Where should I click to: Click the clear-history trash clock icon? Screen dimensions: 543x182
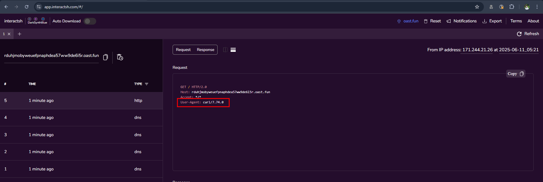pos(120,57)
